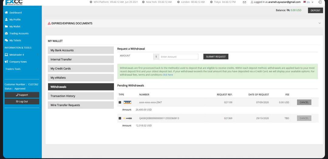Click the request date 29/10/2020
Image resolution: width=328 pixels, height=159 pixels.
pos(262,118)
